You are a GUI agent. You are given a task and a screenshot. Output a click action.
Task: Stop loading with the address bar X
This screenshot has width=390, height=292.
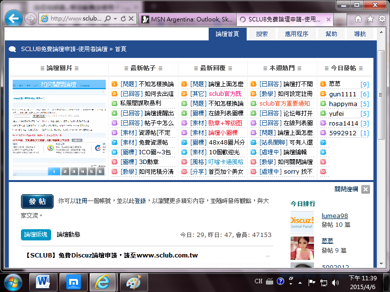[131, 18]
